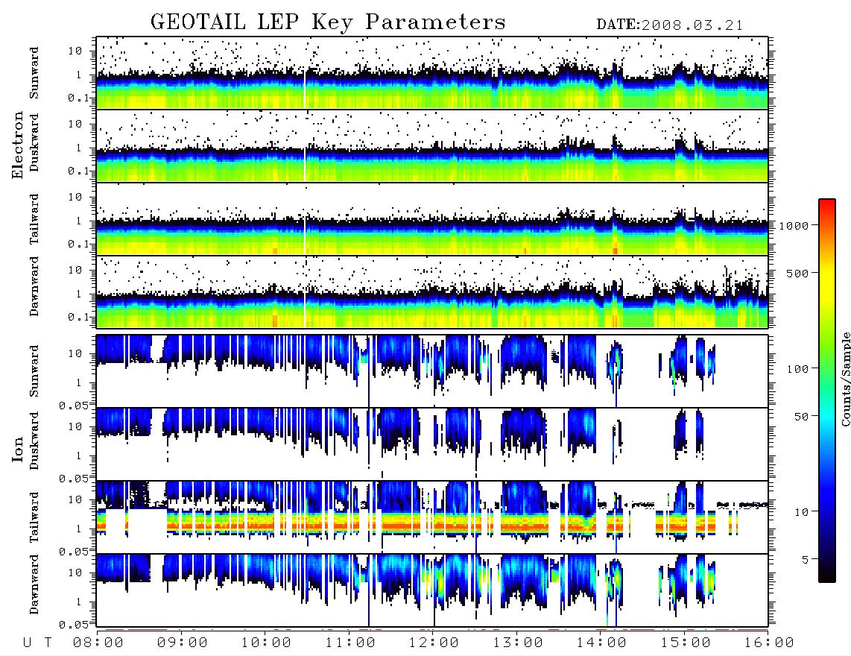Click the dark blue region of the colorbar

(827, 521)
